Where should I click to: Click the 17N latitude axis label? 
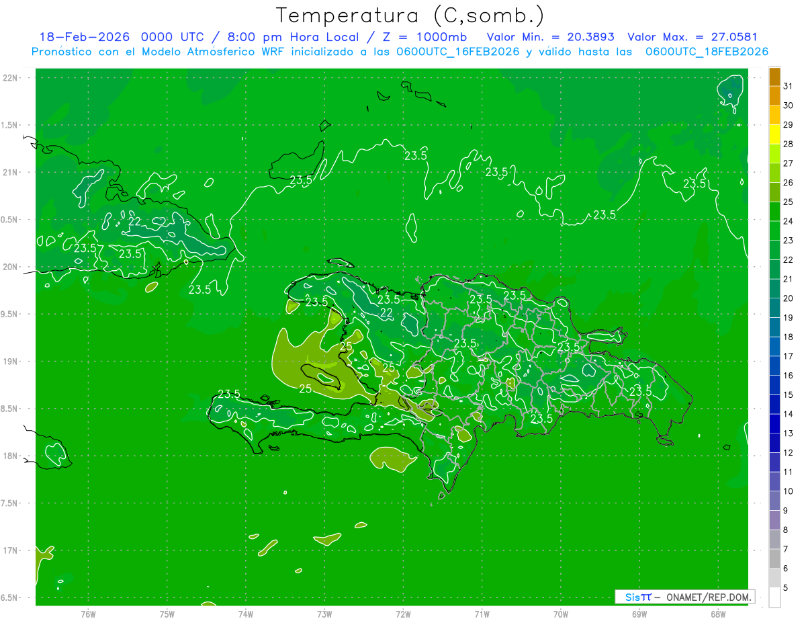[11, 550]
